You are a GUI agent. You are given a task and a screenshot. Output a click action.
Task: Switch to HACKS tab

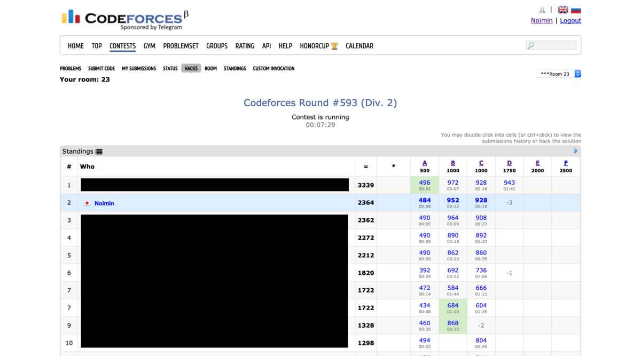click(x=191, y=68)
